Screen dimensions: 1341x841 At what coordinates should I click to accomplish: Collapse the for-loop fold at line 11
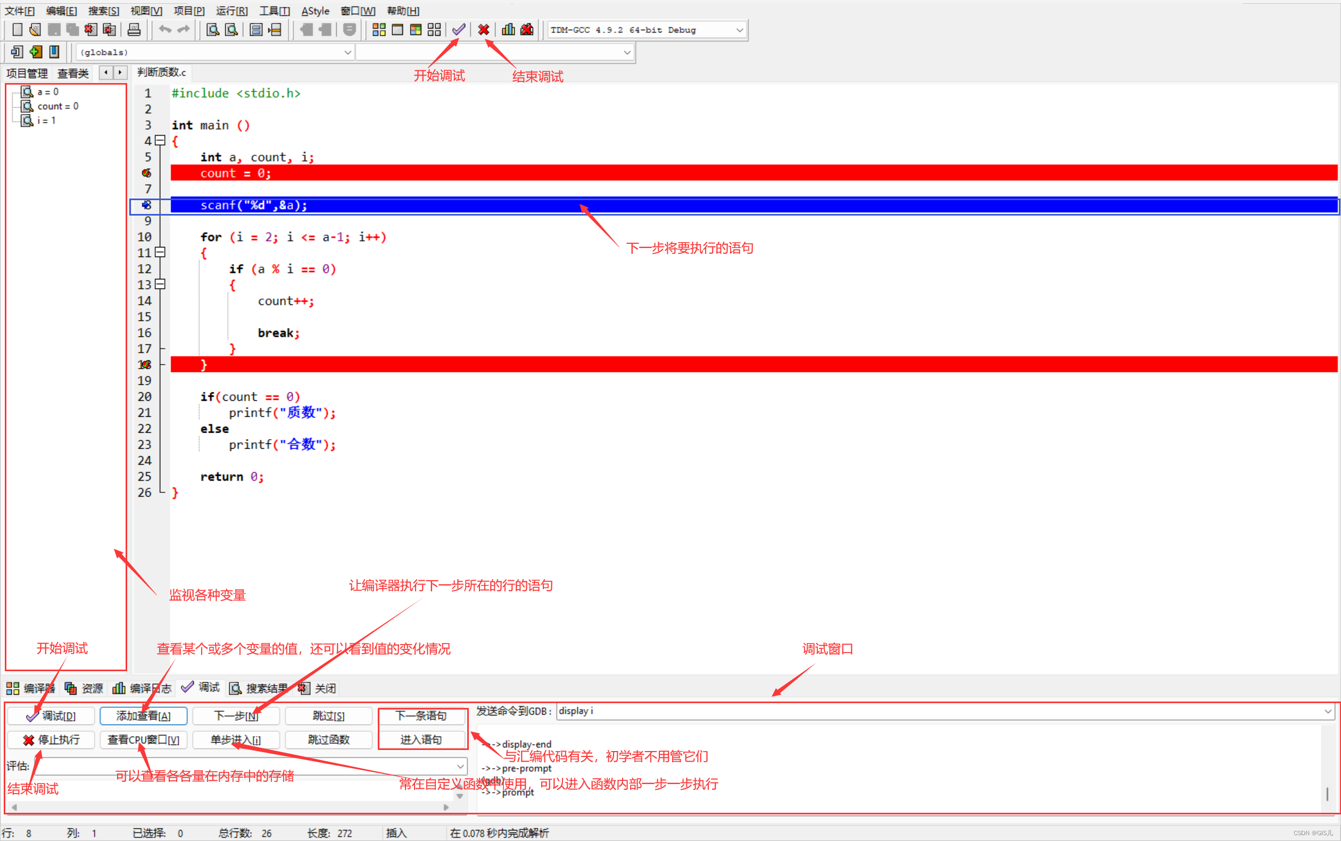click(x=160, y=252)
